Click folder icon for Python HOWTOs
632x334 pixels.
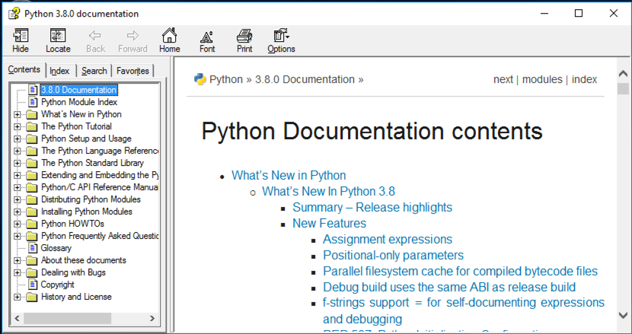[x=31, y=224]
